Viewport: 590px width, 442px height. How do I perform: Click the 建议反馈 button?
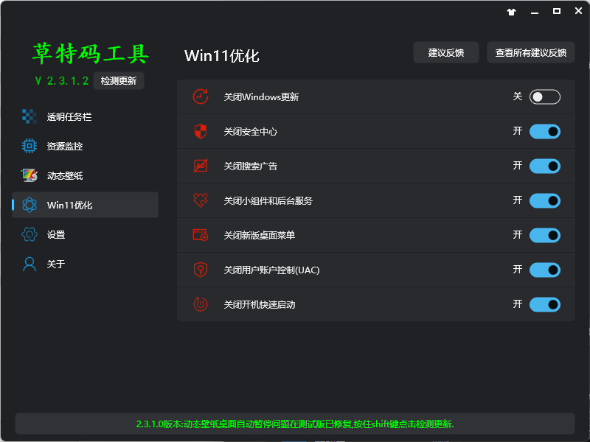446,52
